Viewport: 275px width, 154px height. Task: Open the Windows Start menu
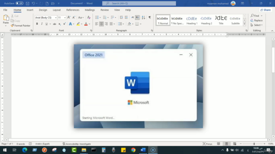(5, 150)
